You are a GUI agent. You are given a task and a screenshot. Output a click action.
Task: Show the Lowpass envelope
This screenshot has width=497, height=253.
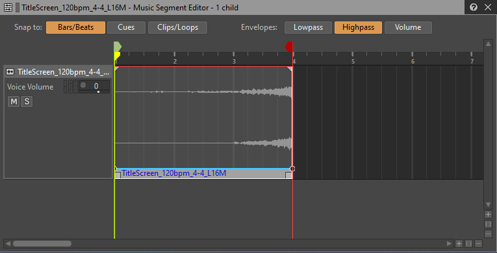point(308,27)
